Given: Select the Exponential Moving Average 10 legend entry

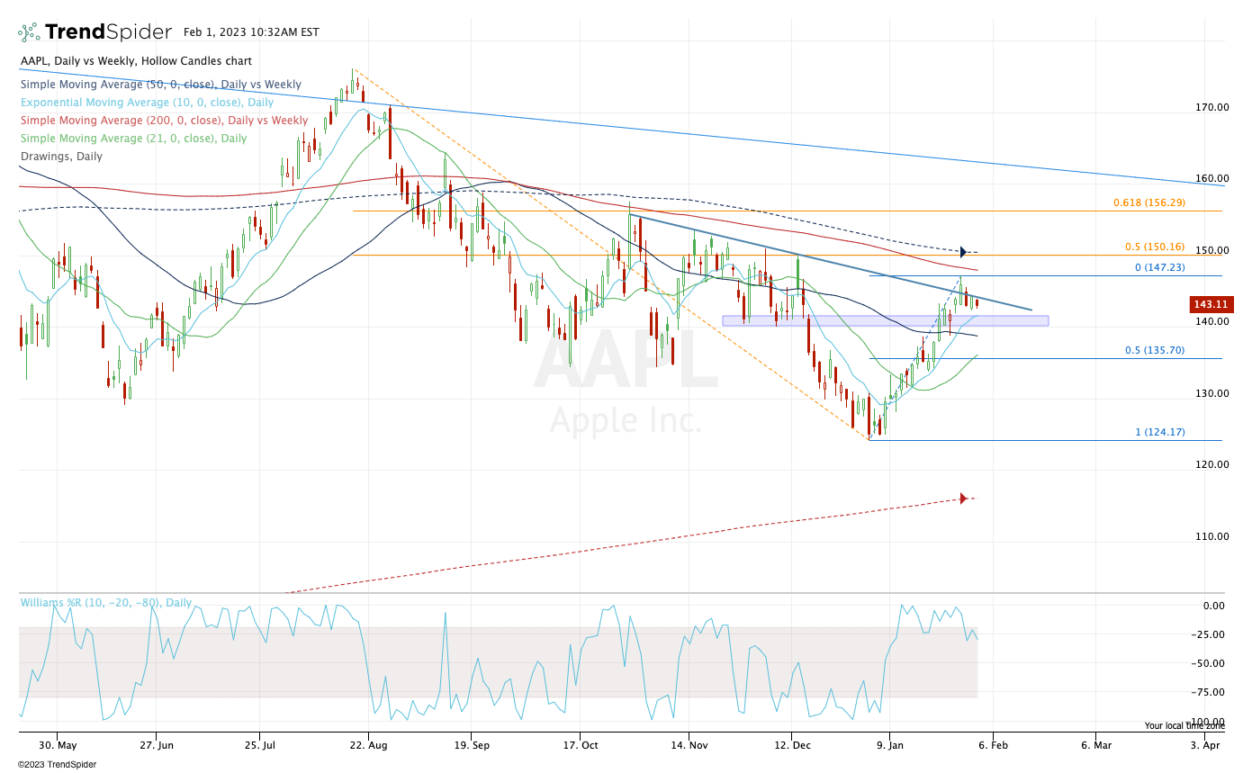Looking at the screenshot, I should click(148, 103).
